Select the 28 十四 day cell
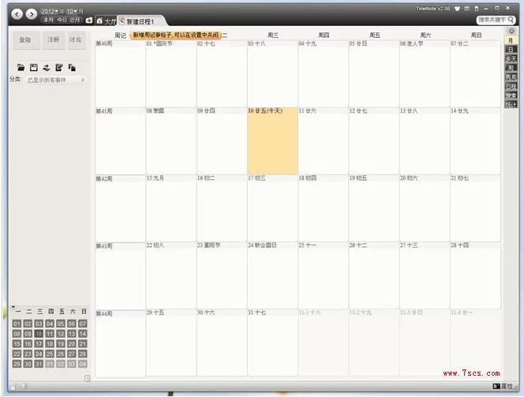This screenshot has width=524, height=397. pos(476,275)
